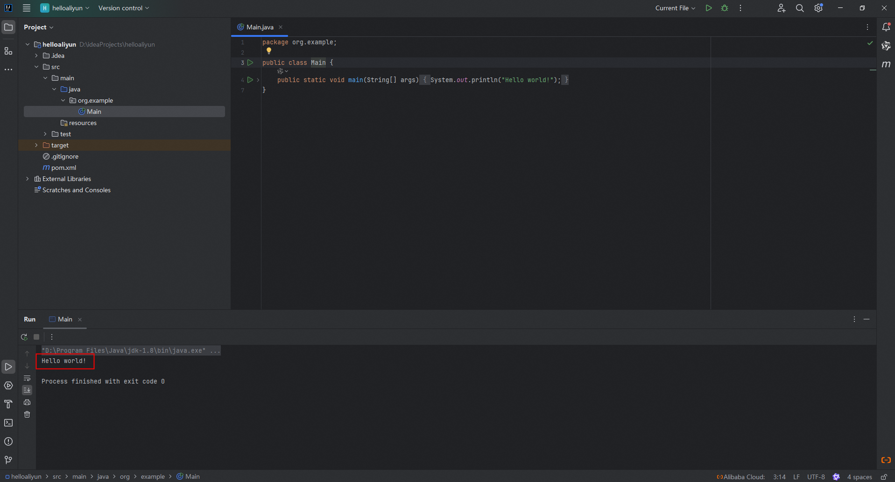Expand the target folder
The height and width of the screenshot is (482, 895).
coord(36,145)
